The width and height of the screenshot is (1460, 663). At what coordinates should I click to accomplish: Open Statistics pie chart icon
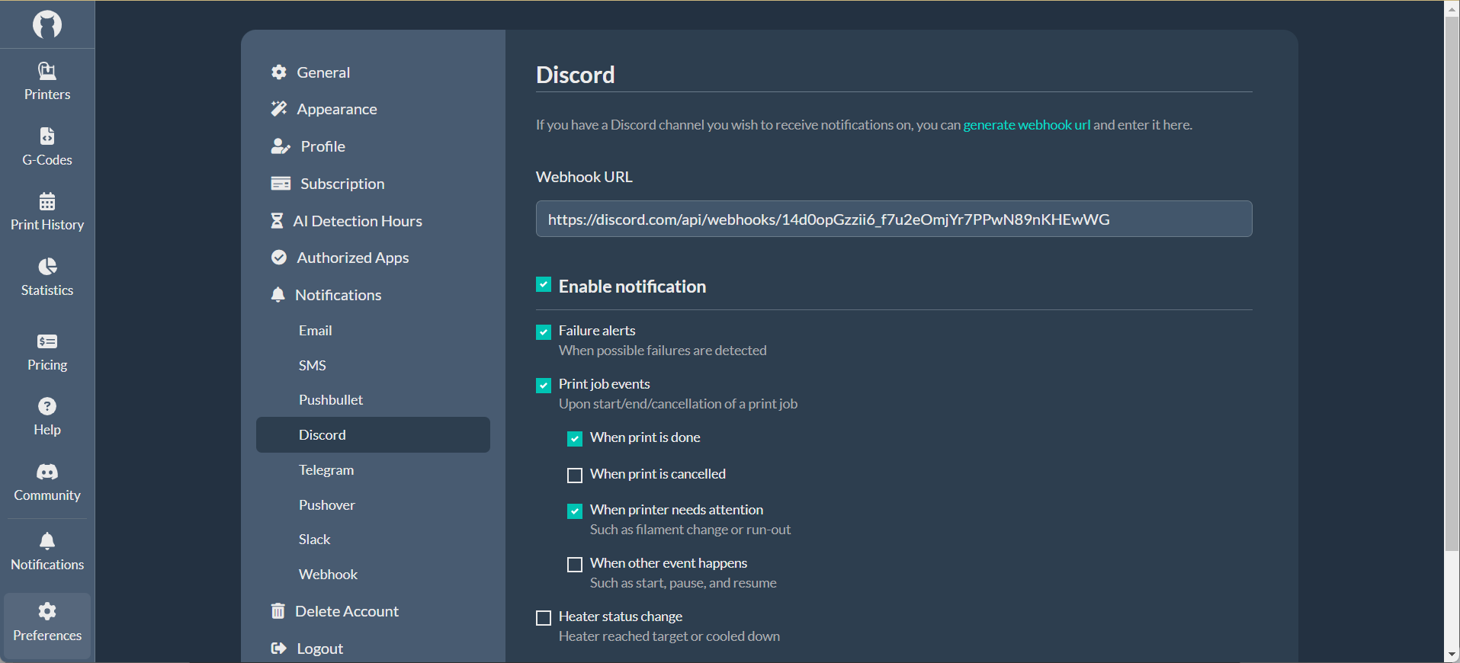point(47,267)
